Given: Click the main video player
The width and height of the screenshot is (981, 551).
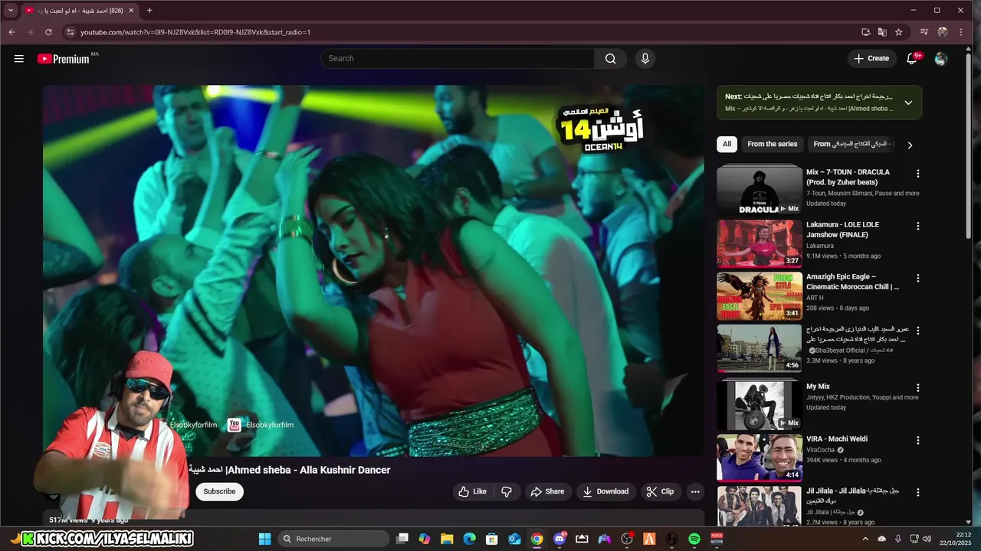Looking at the screenshot, I should coord(373,271).
